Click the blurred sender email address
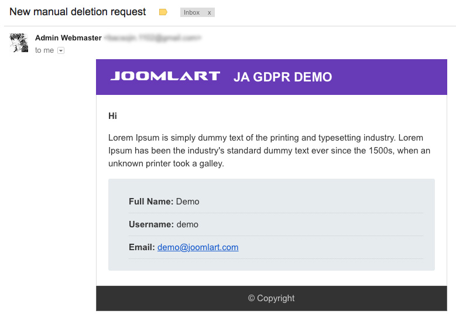Screen dimensions: 456x324 click(152, 38)
